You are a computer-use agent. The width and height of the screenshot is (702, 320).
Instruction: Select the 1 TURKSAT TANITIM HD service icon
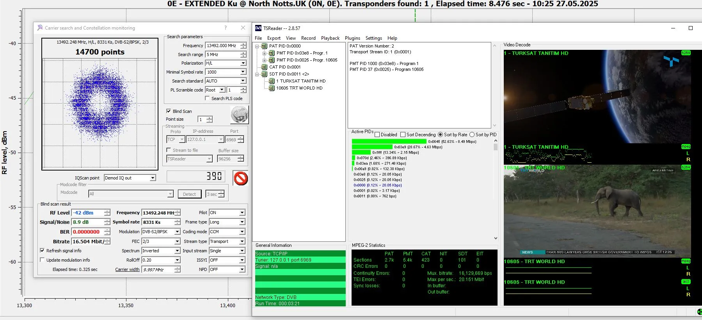click(x=272, y=81)
